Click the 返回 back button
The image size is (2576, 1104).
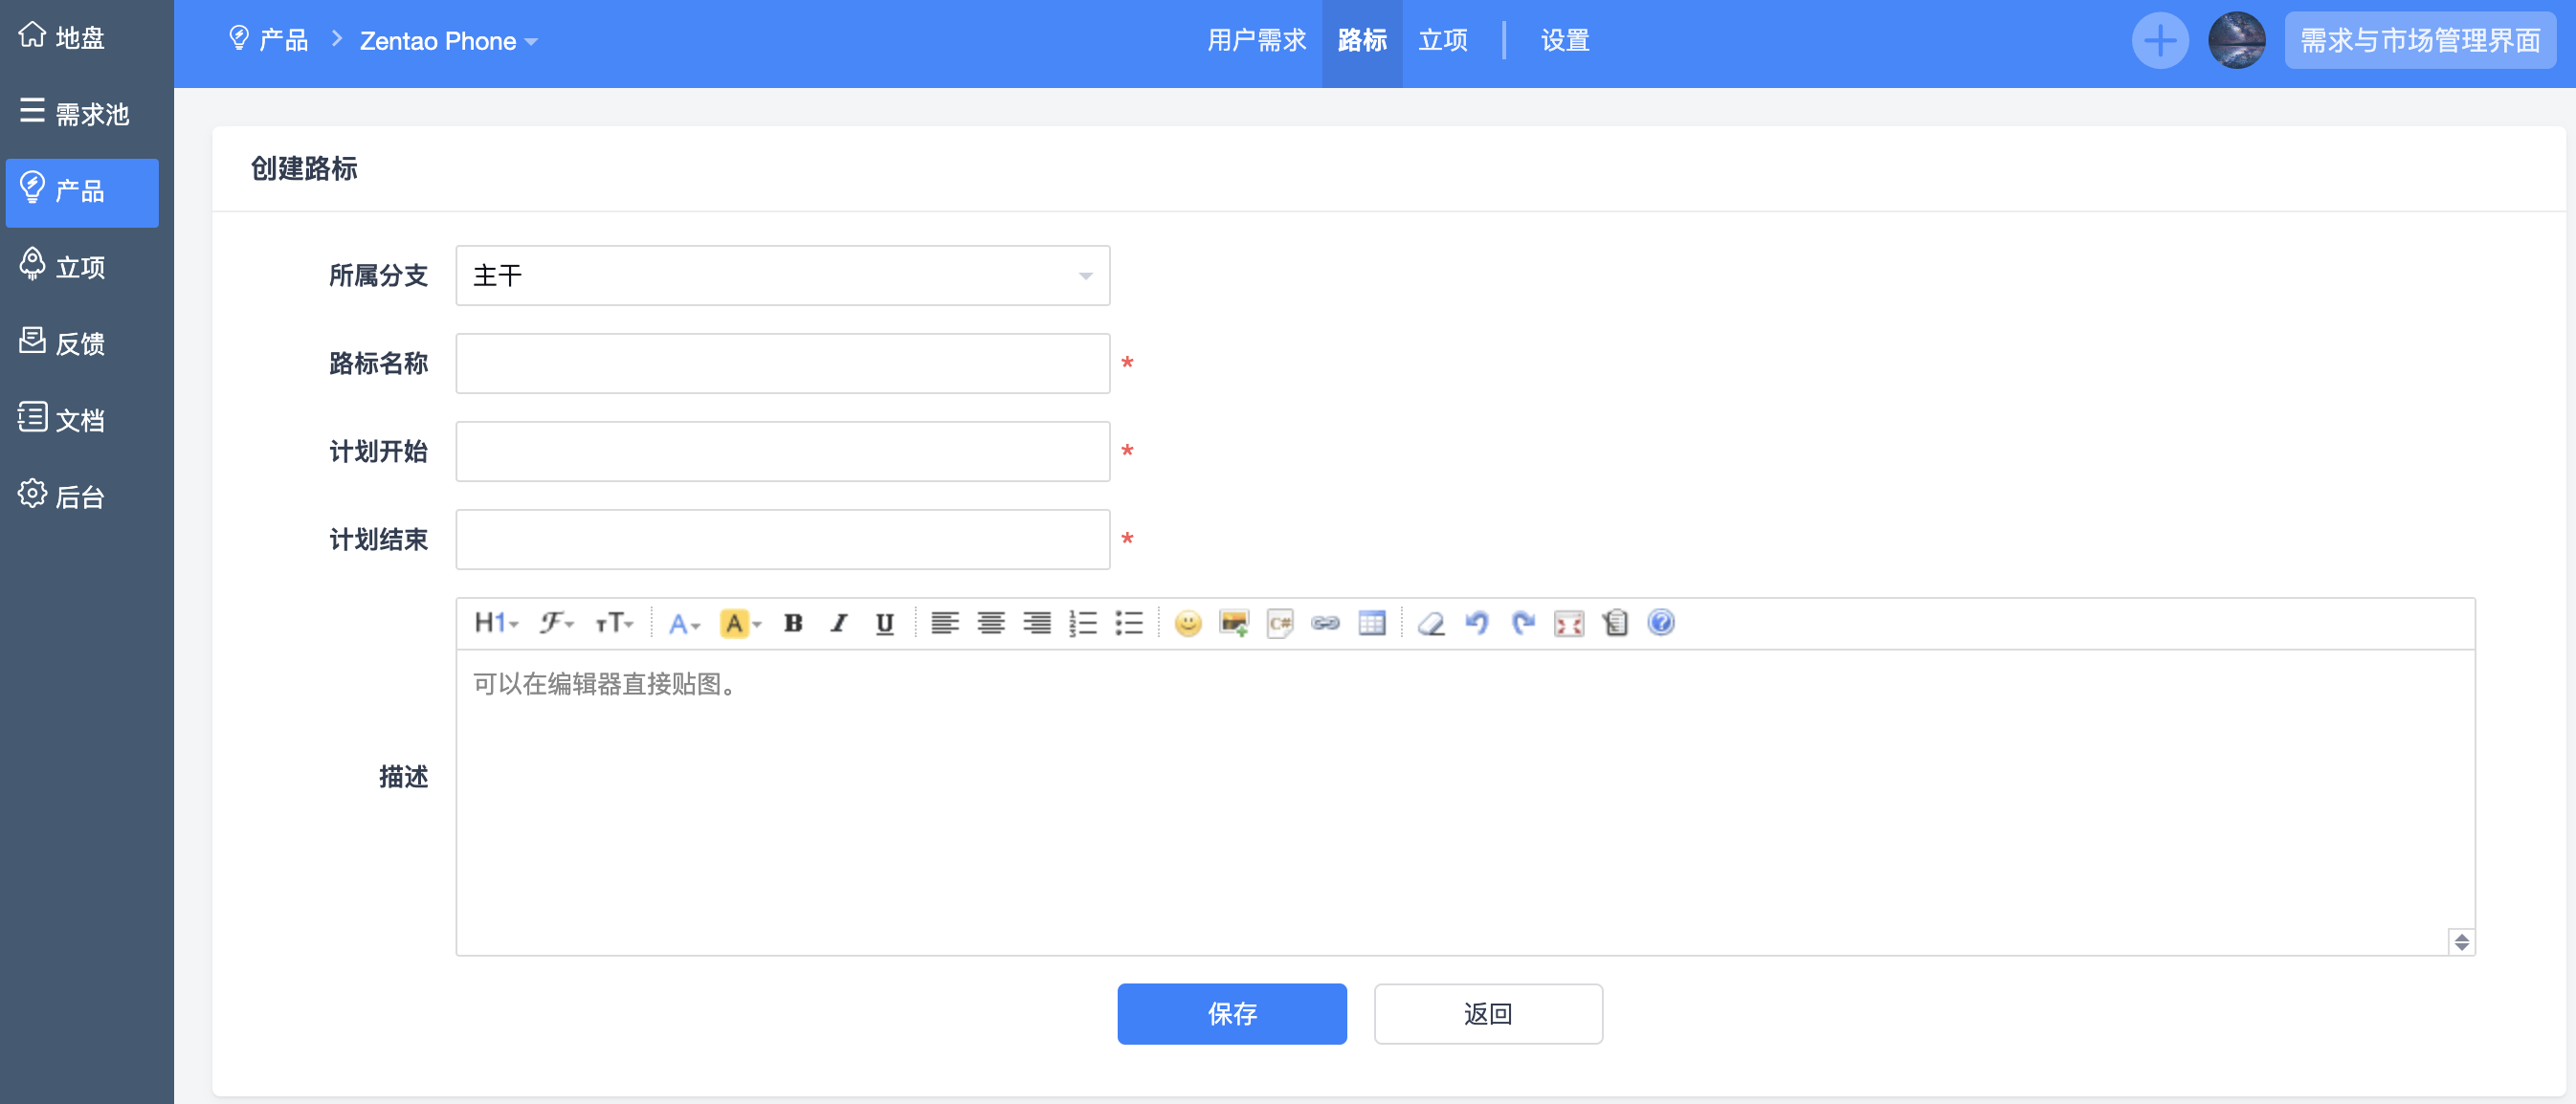click(x=1487, y=1014)
